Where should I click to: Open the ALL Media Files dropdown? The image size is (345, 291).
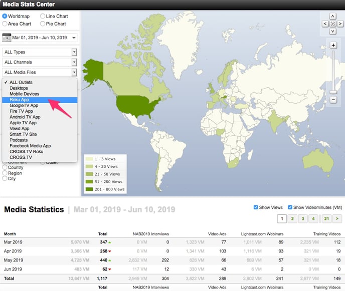coord(40,73)
